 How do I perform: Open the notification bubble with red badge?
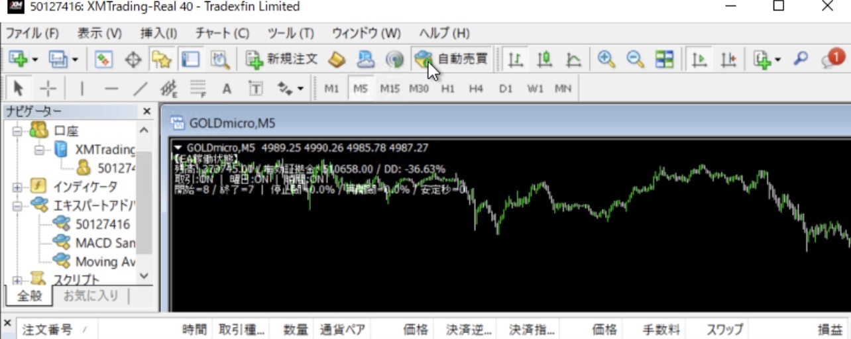pos(832,60)
